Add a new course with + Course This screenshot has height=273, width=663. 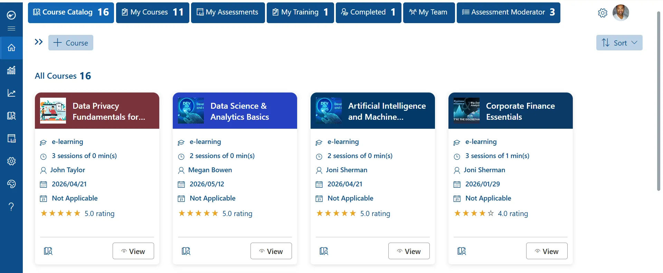tap(71, 43)
